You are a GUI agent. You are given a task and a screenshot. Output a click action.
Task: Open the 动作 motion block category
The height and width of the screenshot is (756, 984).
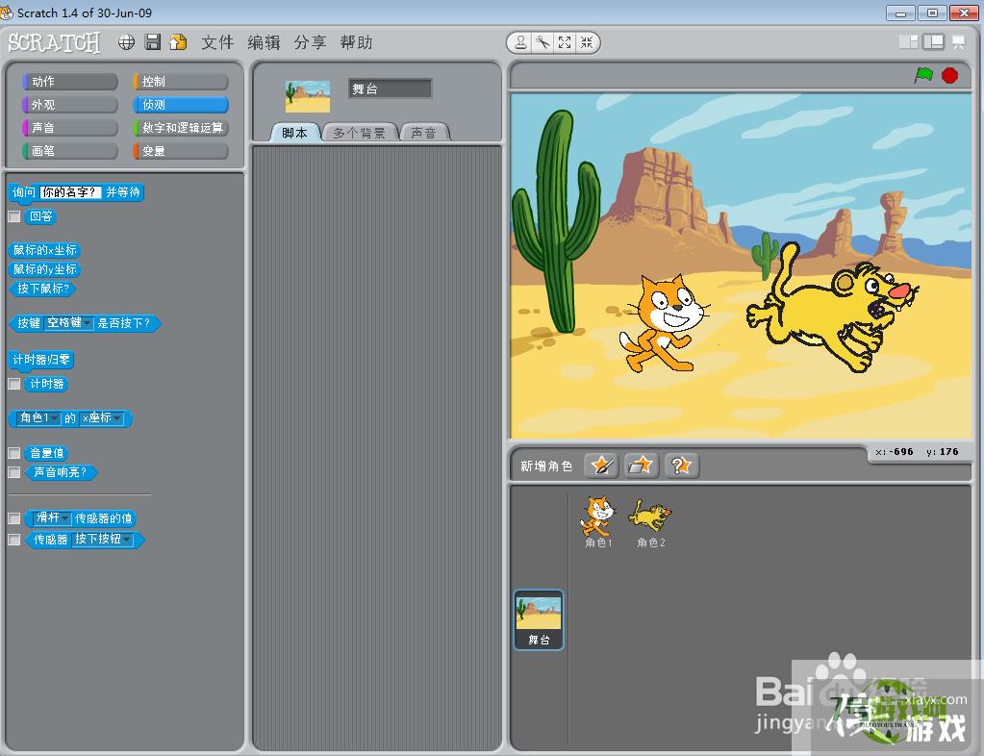[x=69, y=82]
